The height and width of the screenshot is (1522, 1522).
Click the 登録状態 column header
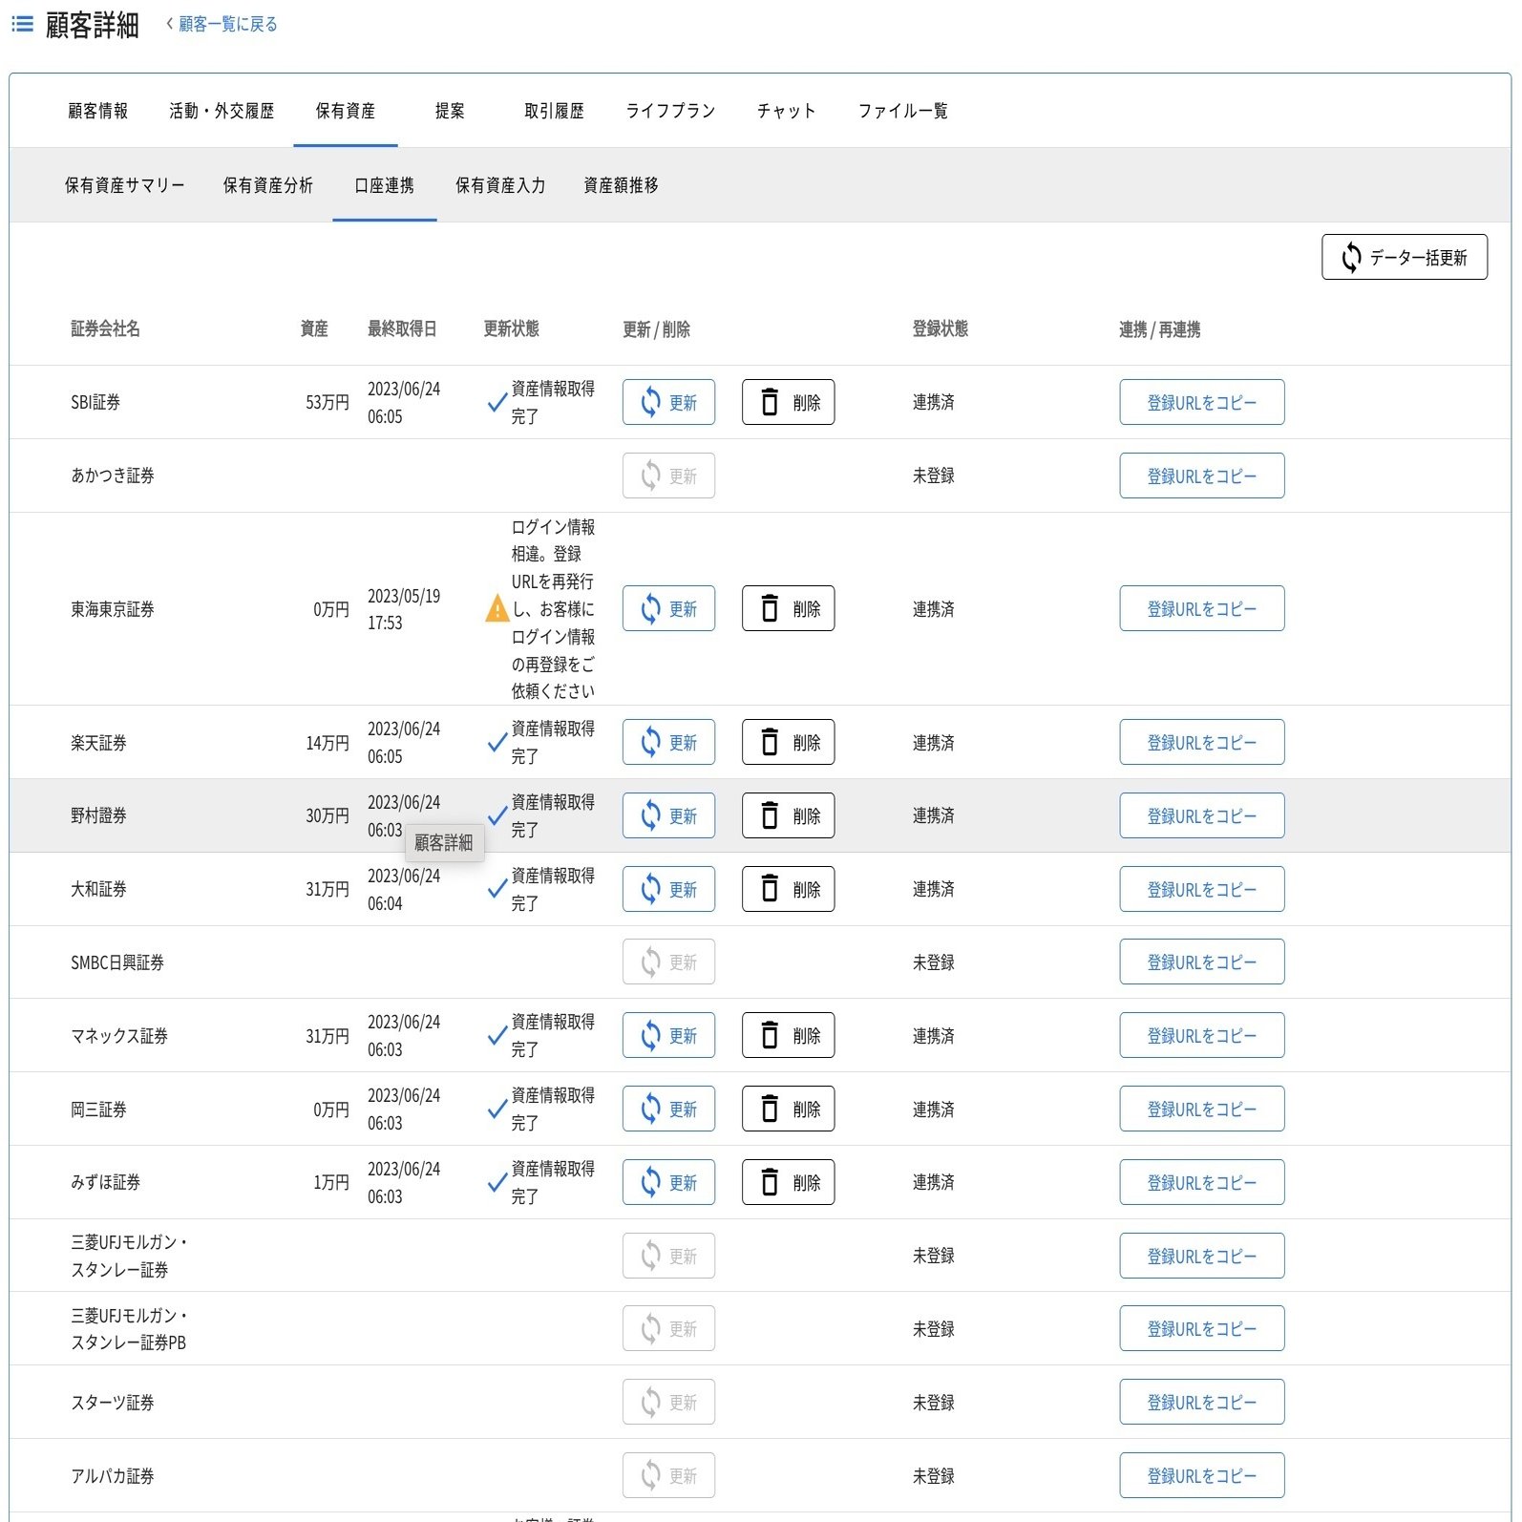tap(940, 328)
